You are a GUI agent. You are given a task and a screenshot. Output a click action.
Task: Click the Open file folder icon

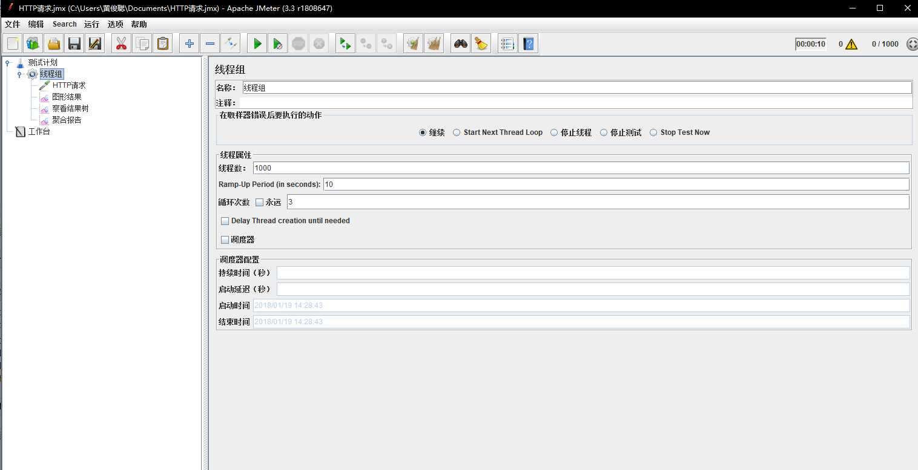[54, 44]
